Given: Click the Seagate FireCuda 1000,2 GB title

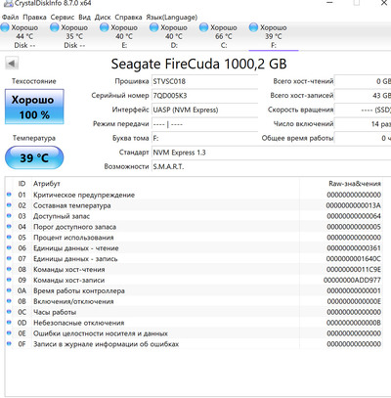Looking at the screenshot, I should pyautogui.click(x=198, y=64).
